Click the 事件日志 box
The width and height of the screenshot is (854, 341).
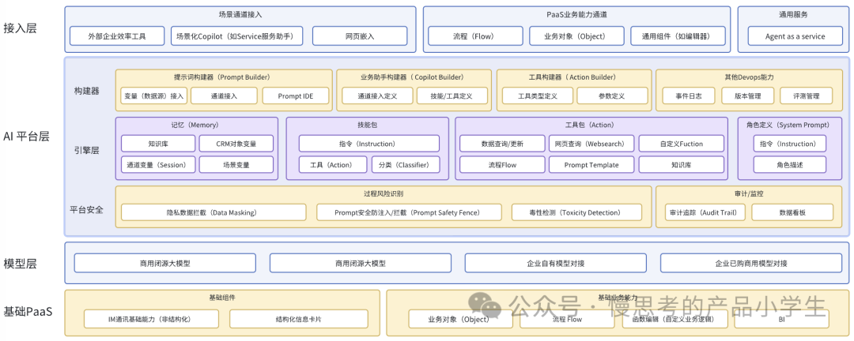pos(689,96)
